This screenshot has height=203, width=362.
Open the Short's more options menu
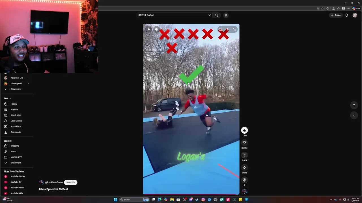coord(227,29)
